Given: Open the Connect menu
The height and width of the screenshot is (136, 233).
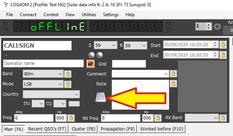Looking at the screenshot, I should [28, 15].
